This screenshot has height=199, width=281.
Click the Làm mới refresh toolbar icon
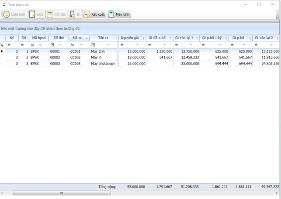pyautogui.click(x=7, y=14)
